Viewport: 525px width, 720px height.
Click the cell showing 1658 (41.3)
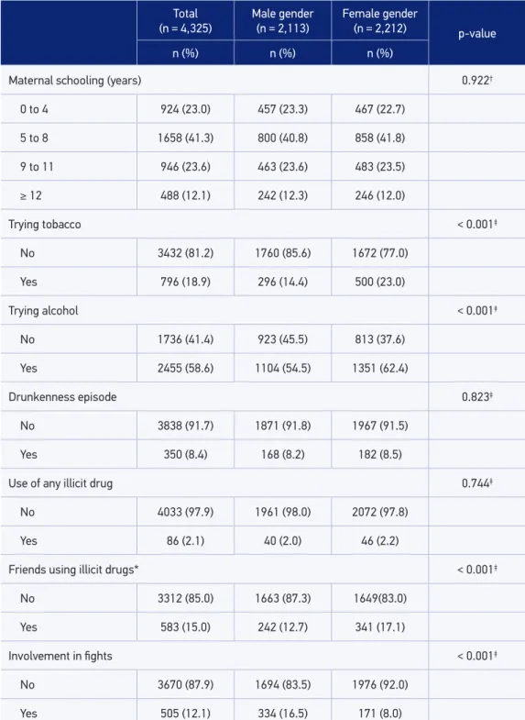(185, 138)
